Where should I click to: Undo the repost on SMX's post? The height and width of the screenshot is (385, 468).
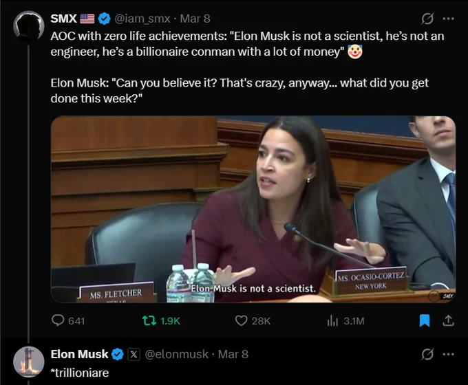click(161, 320)
